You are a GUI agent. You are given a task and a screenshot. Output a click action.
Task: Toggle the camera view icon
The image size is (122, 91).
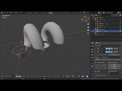[x=88, y=30]
